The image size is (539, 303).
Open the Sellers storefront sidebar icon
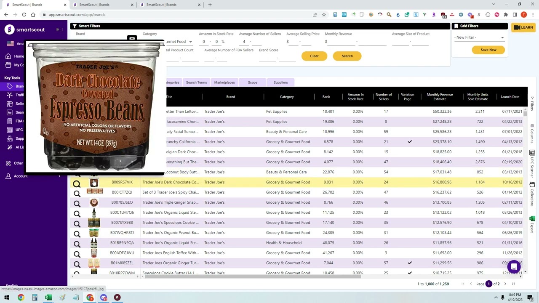(x=9, y=104)
